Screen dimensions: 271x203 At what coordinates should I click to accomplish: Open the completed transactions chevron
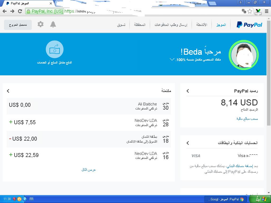(8, 91)
